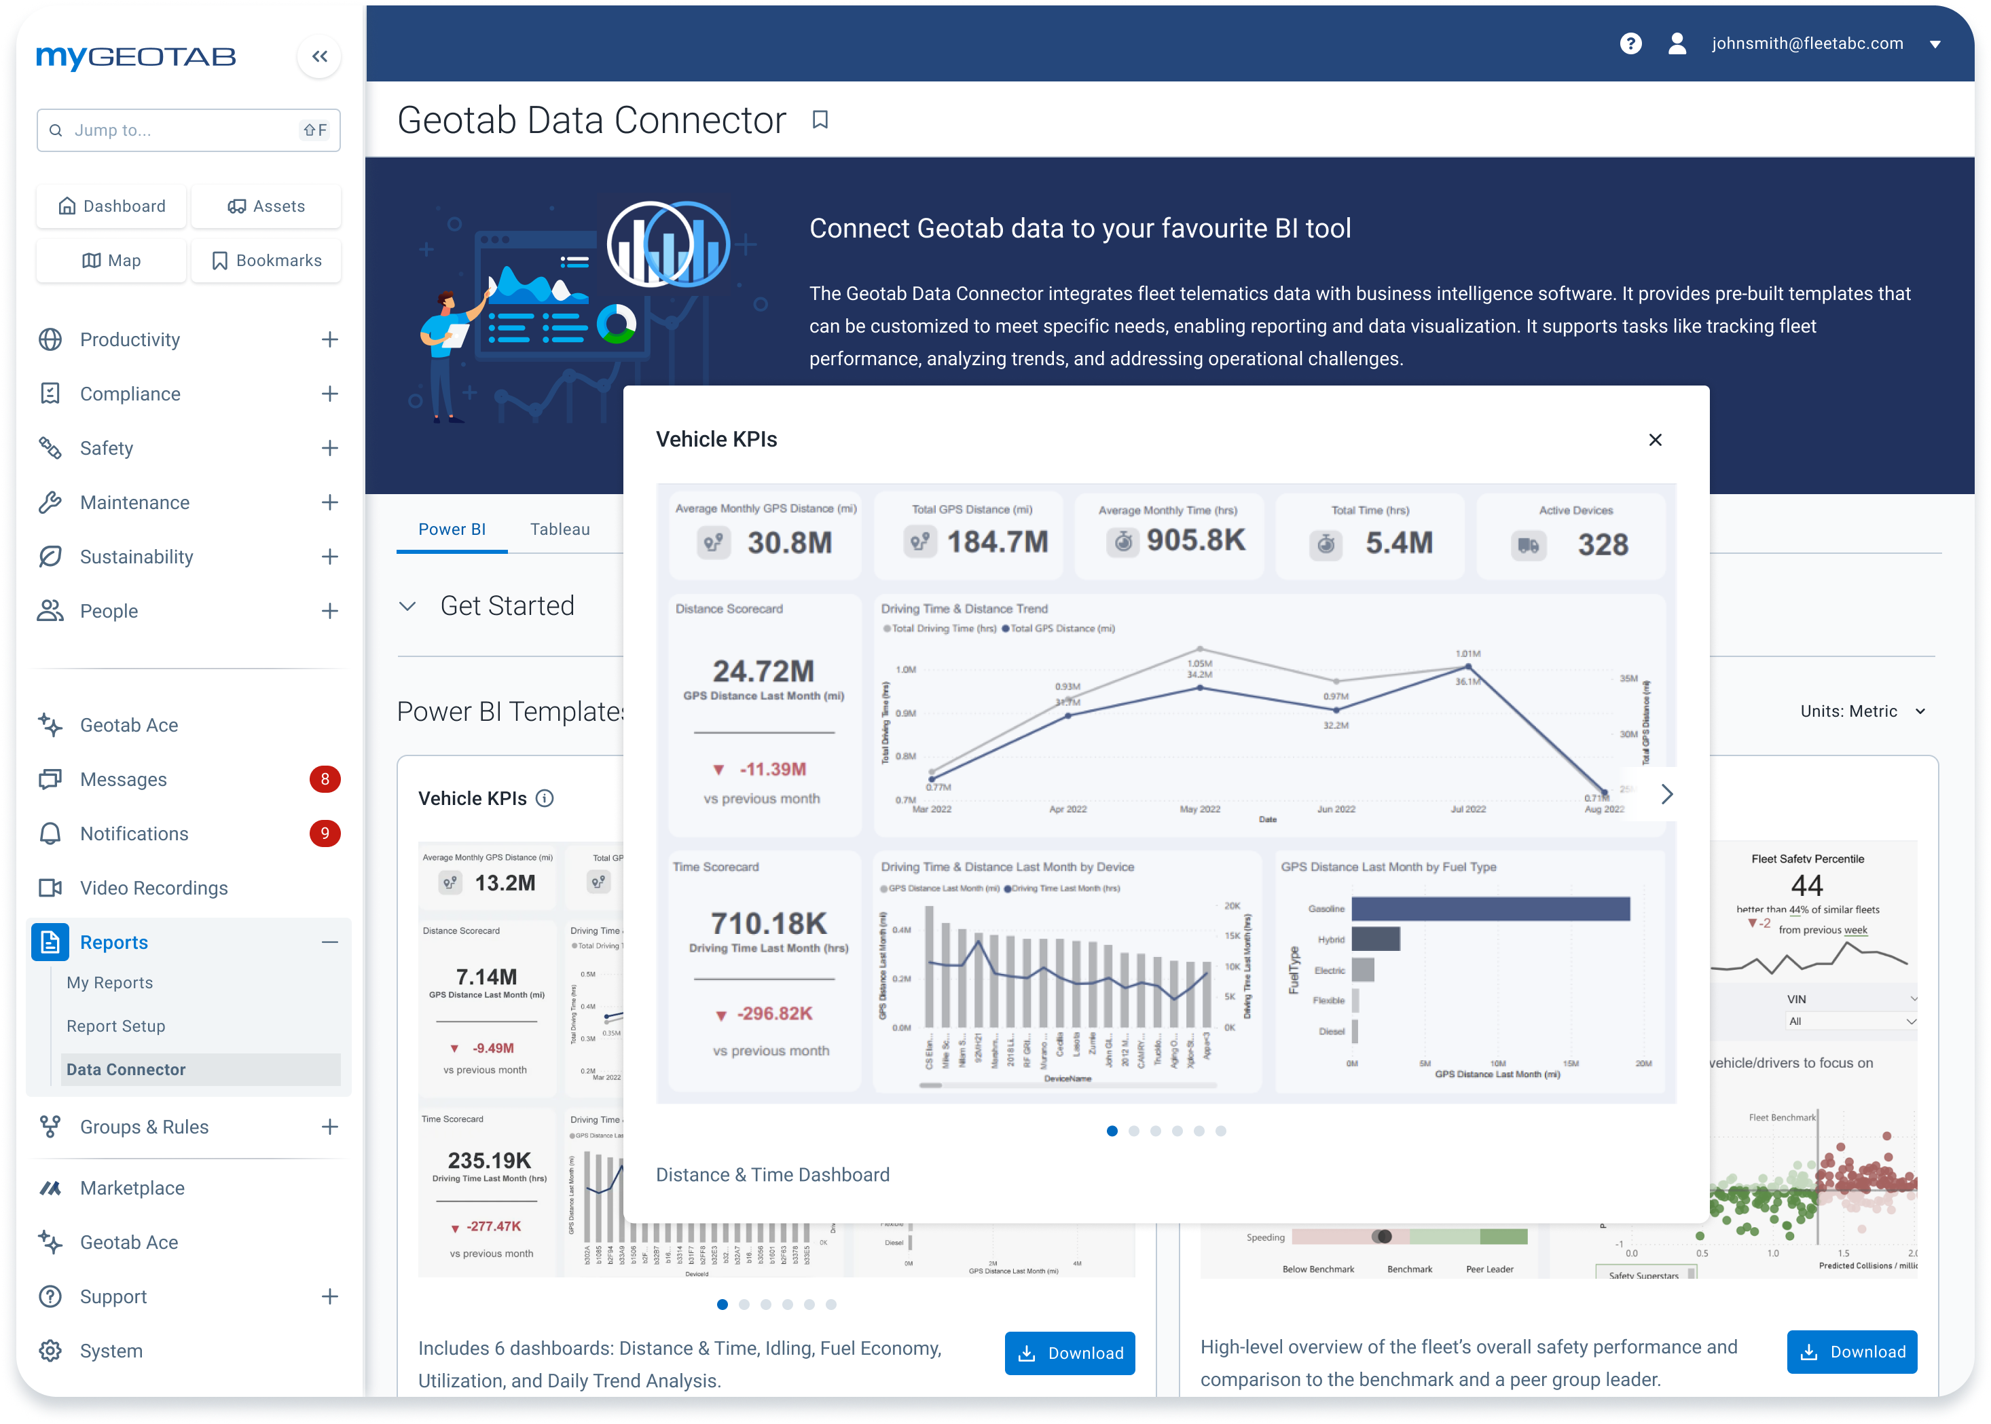Open the Map shortcut button
The width and height of the screenshot is (1991, 1424).
(111, 261)
